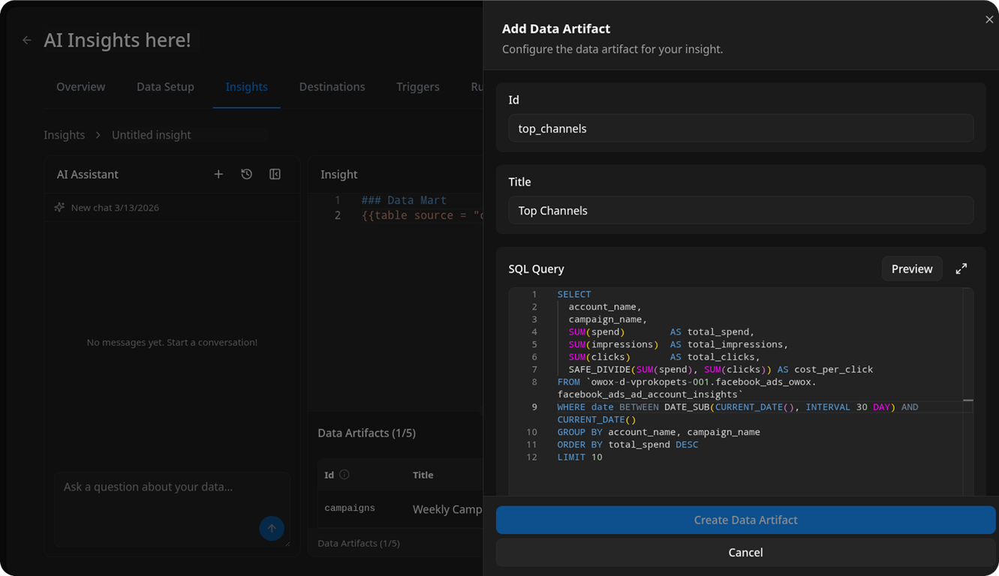Screen dimensions: 999x576
Task: Go to the Destinations tab
Action: click(332, 86)
